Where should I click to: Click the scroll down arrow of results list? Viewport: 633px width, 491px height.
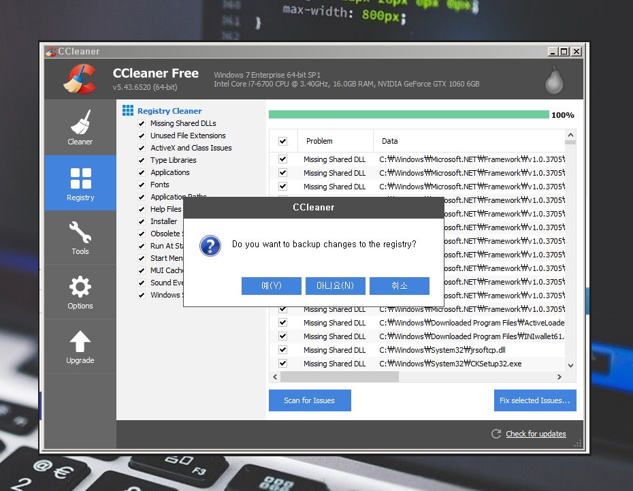click(x=570, y=366)
